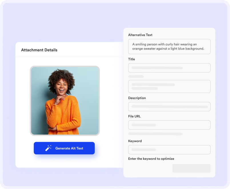Focus the Title input field
Screen dimensions: 230x189
click(x=169, y=68)
